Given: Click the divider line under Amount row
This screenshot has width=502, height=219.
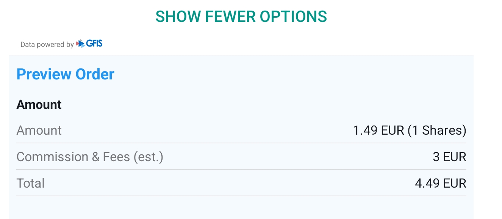Looking at the screenshot, I should point(241,143).
